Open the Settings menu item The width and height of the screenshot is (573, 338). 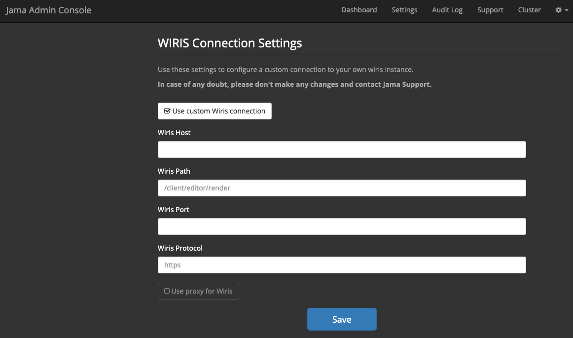[404, 10]
